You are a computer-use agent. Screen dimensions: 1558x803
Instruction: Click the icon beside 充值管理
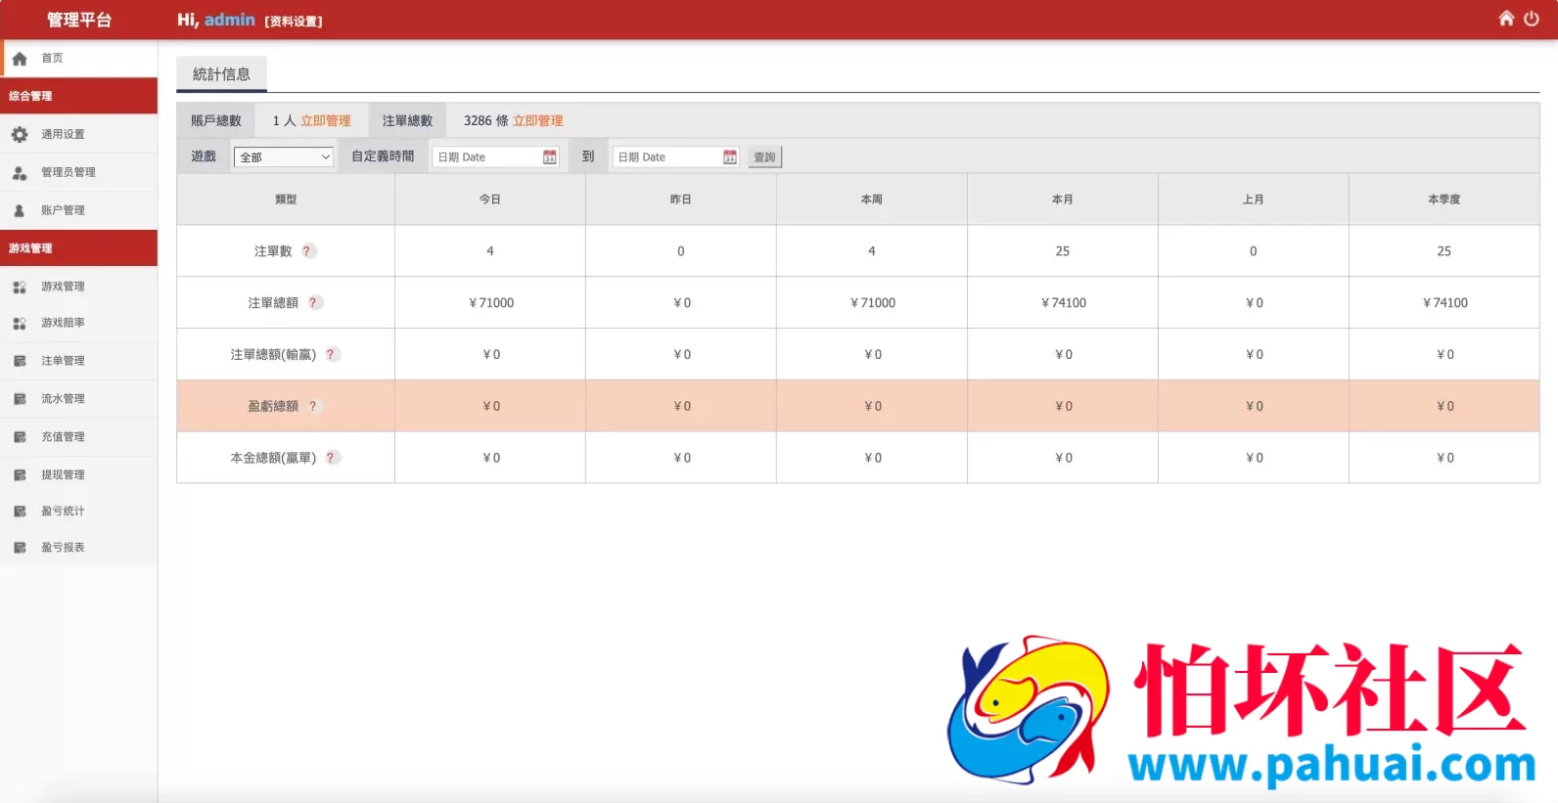pyautogui.click(x=20, y=437)
